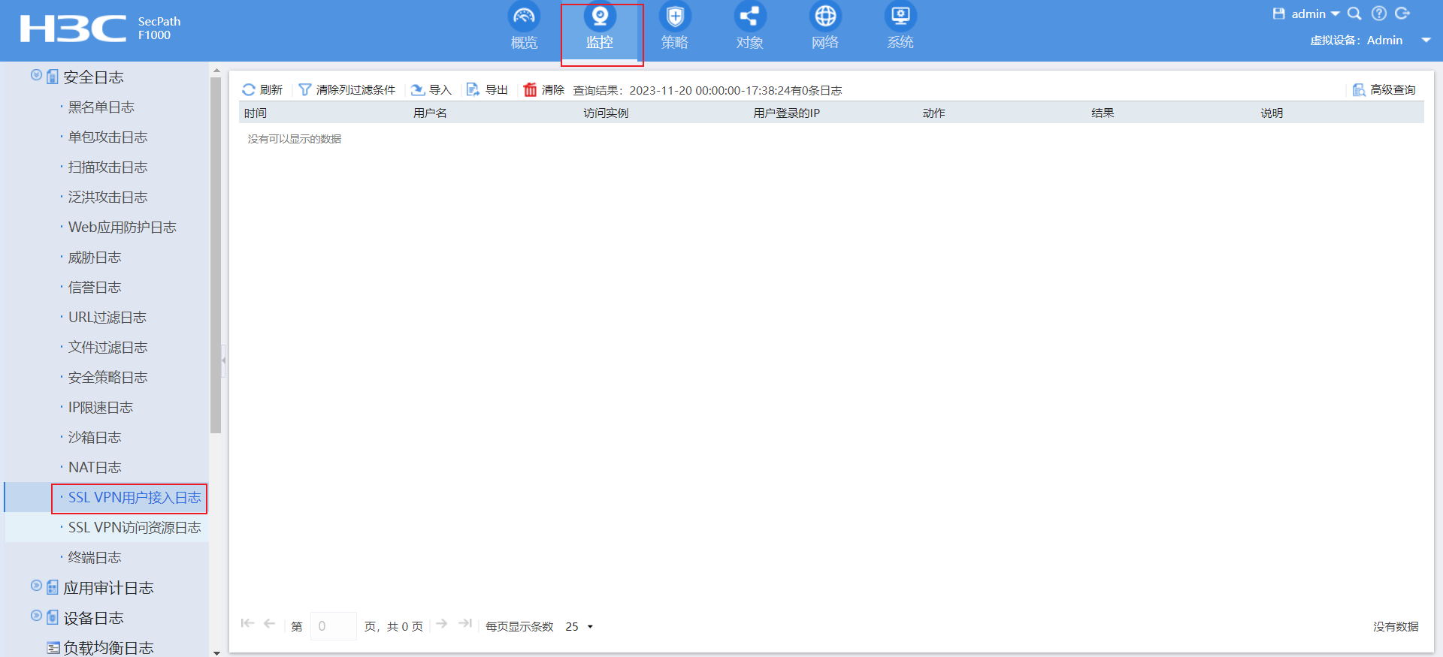Click the search magnifier icon in header
Screen dimensions: 1443x657
(x=1354, y=14)
